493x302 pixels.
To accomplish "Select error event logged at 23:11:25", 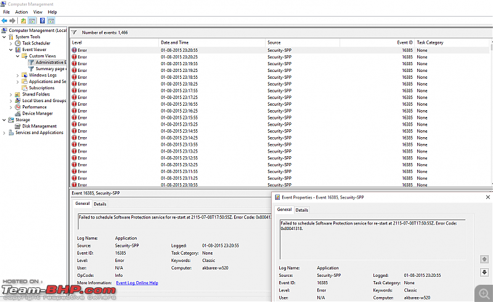I will [x=280, y=178].
